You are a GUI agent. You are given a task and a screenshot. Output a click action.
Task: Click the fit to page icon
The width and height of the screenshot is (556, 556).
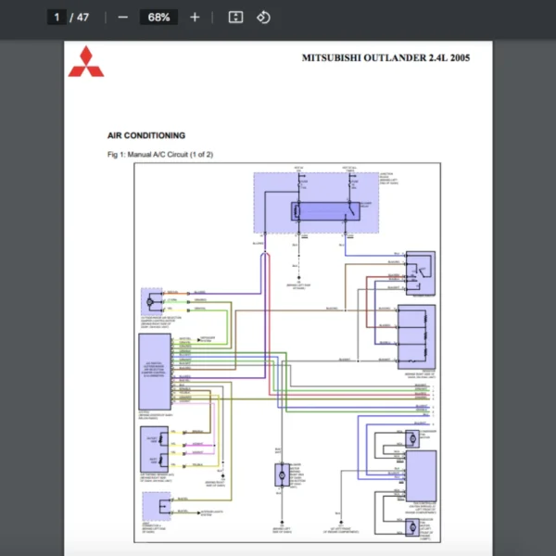click(235, 18)
